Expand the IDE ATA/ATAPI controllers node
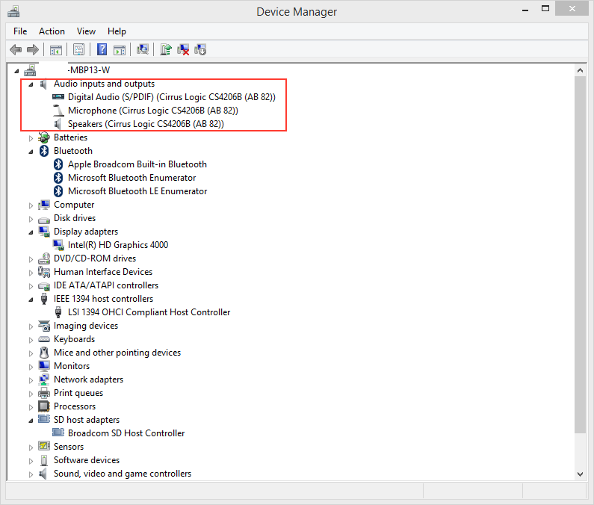This screenshot has width=594, height=505. pos(31,286)
